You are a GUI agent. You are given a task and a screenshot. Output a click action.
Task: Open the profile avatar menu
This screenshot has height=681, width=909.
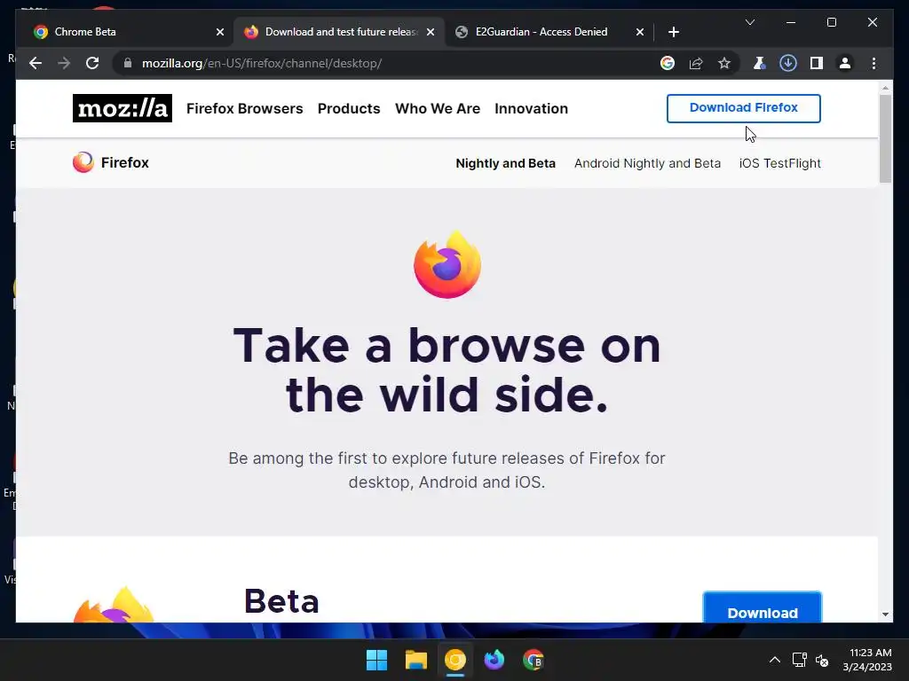pyautogui.click(x=845, y=63)
